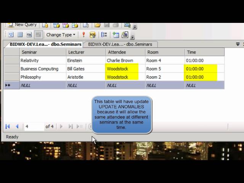Select the Room 4 cell
Viewport: 244px width, 183px height.
pyautogui.click(x=165, y=60)
